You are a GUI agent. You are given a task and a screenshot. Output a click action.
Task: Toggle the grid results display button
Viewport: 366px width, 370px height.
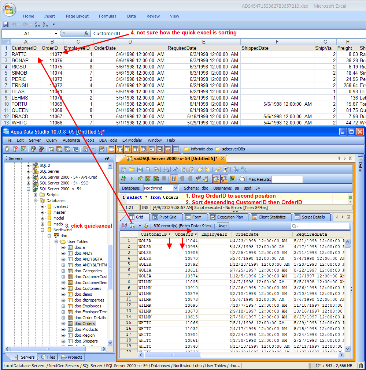pos(216,179)
